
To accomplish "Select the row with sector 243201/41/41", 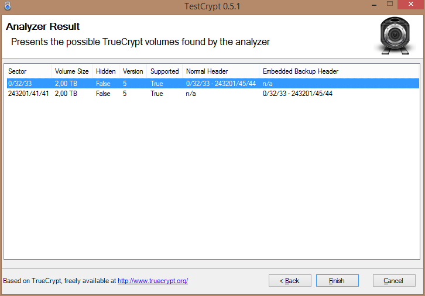I will tap(213, 94).
